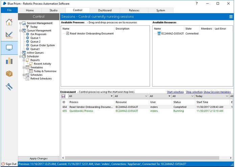Click the Queue 1 gear icon

coord(28,38)
